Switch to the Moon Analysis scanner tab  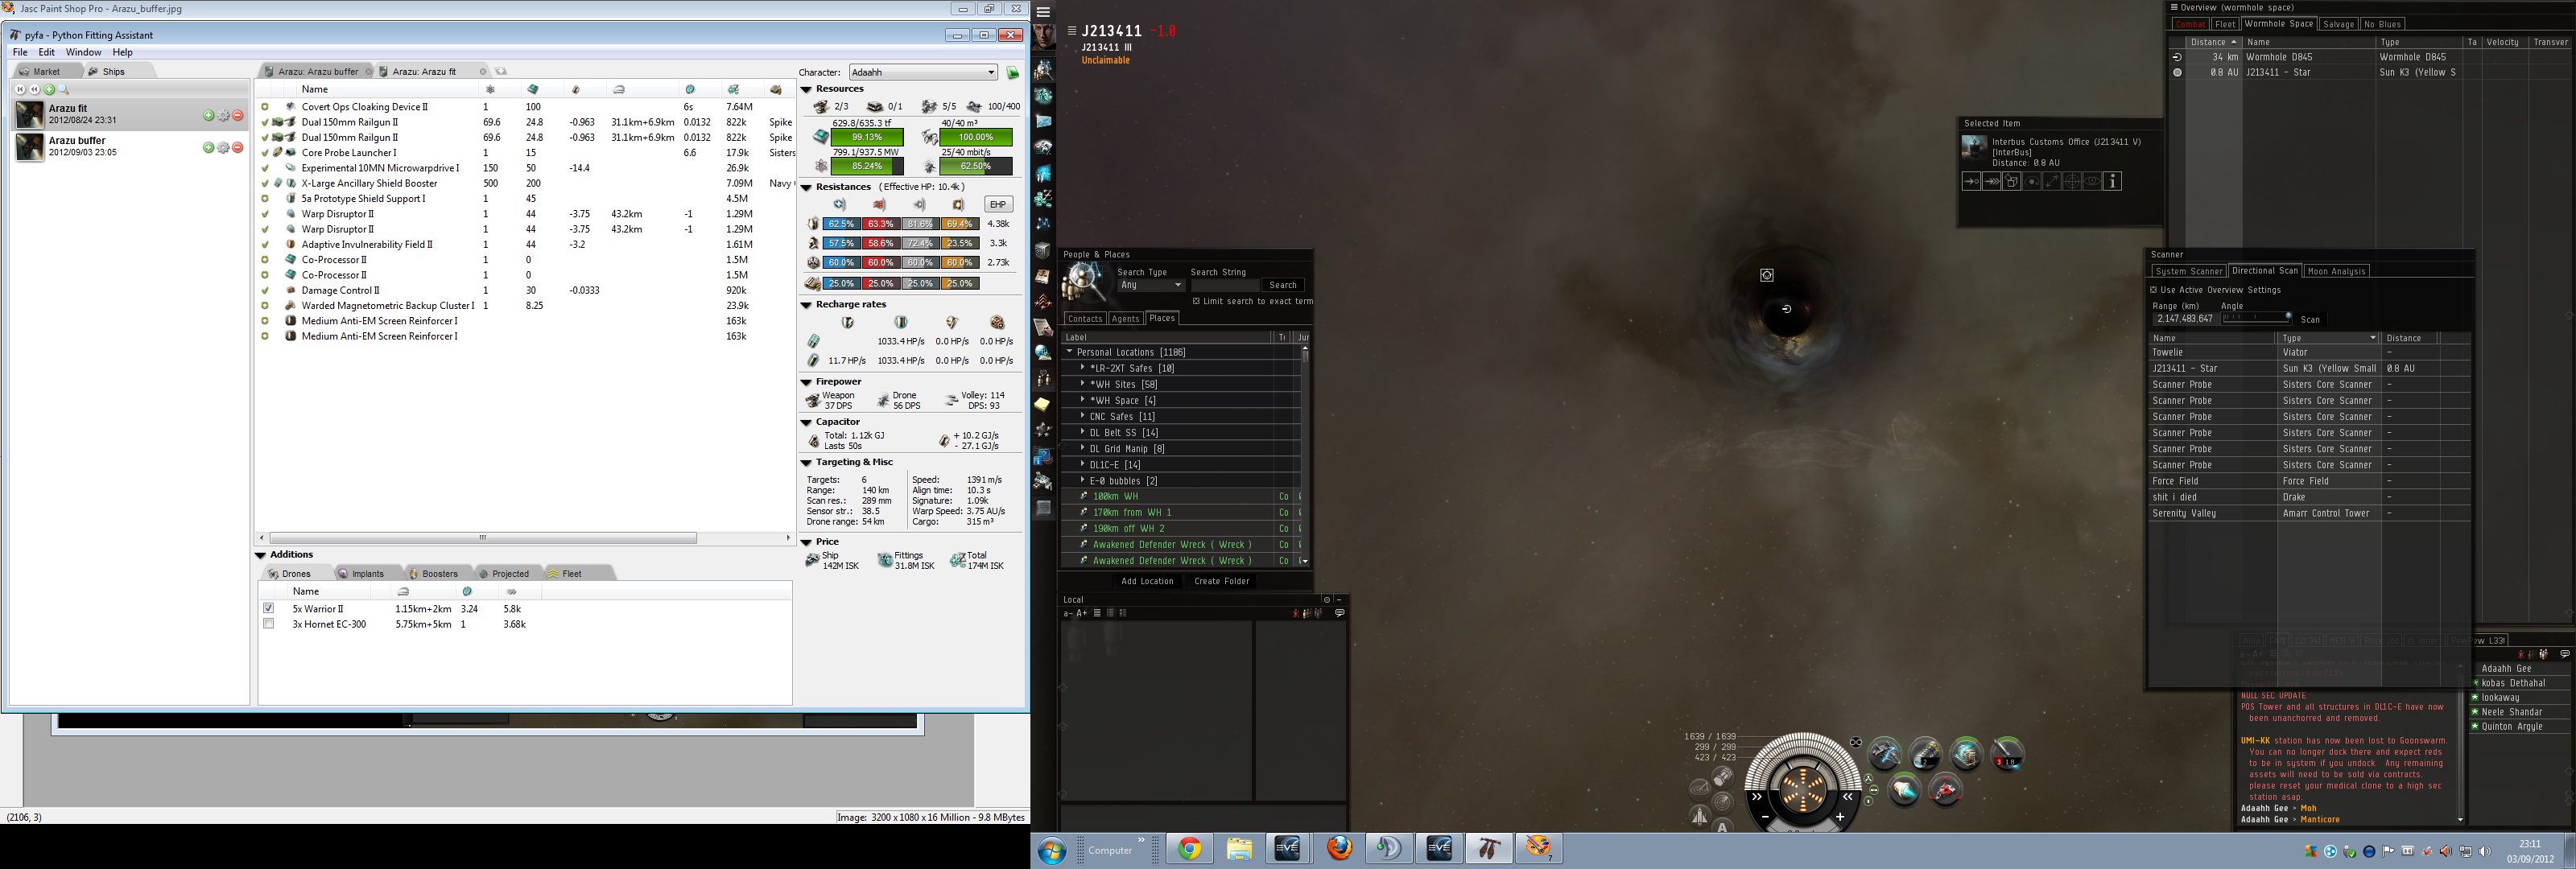[x=2335, y=271]
